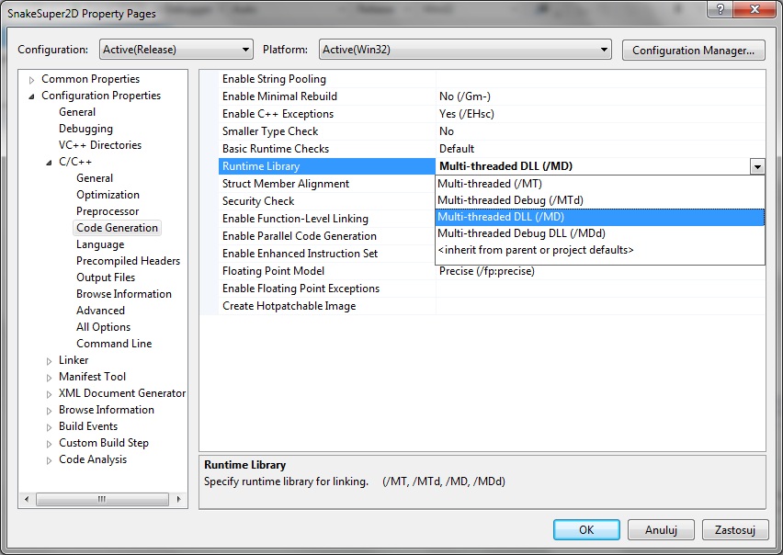783x555 pixels.
Task: Select the Enable Floating Point Exceptions property
Action: pos(327,289)
